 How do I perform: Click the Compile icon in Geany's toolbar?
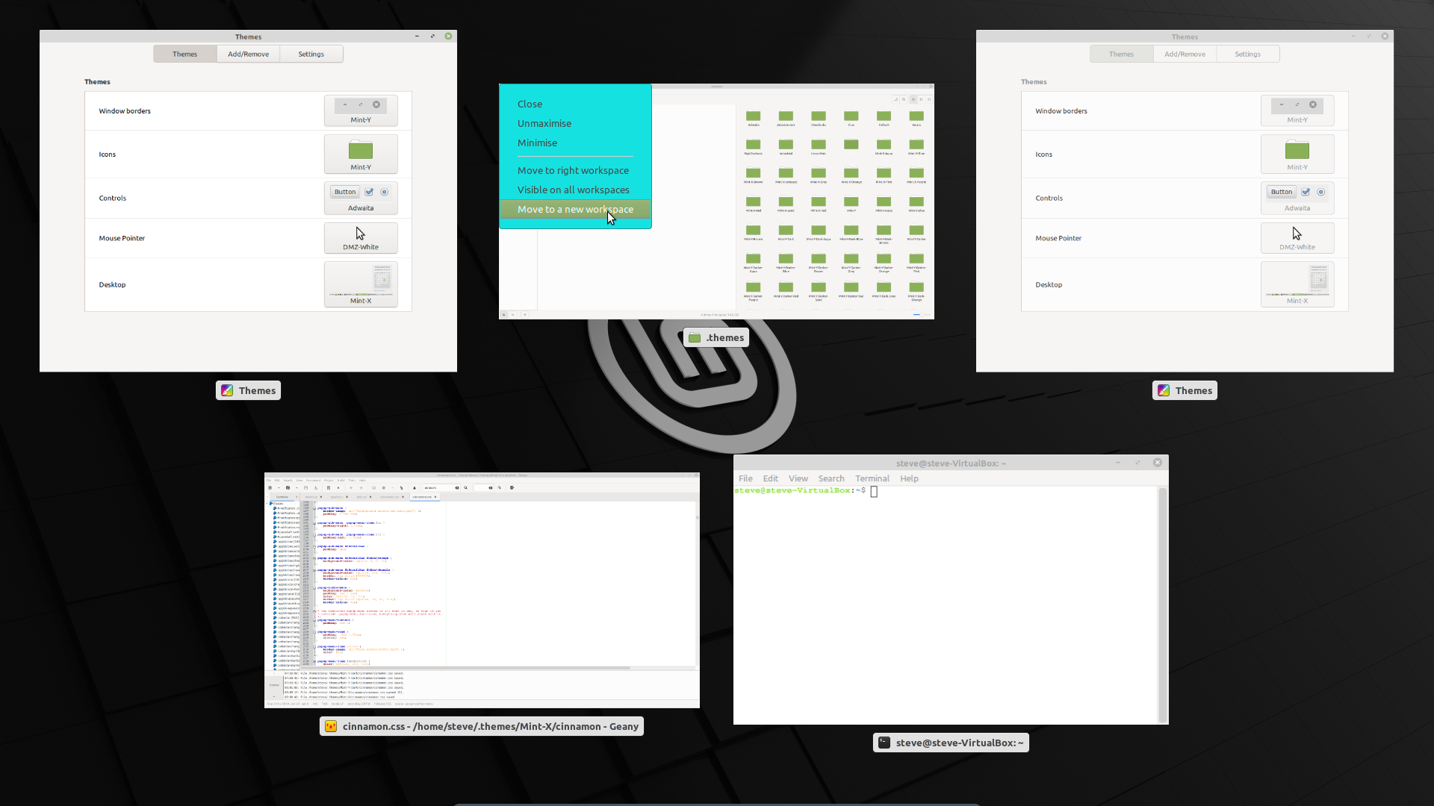coord(373,487)
